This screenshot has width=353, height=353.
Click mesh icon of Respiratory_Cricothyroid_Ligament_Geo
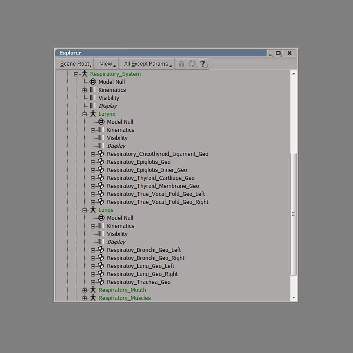[101, 154]
